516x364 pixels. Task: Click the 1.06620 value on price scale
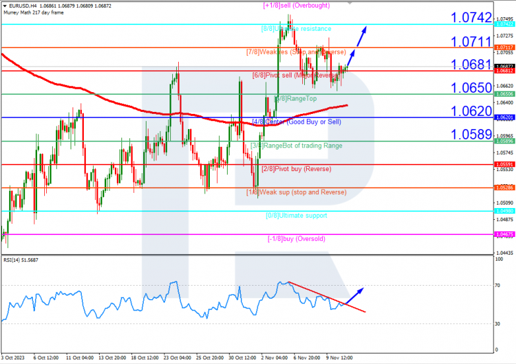pyautogui.click(x=505, y=86)
